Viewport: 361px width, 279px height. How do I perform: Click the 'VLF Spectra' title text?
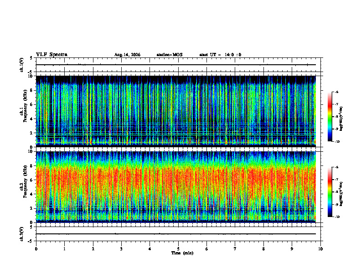pyautogui.click(x=52, y=55)
